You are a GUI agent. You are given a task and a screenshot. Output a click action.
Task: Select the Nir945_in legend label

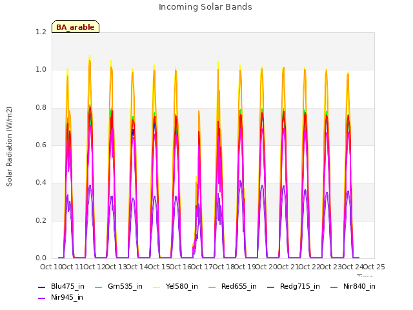pyautogui.click(x=67, y=297)
